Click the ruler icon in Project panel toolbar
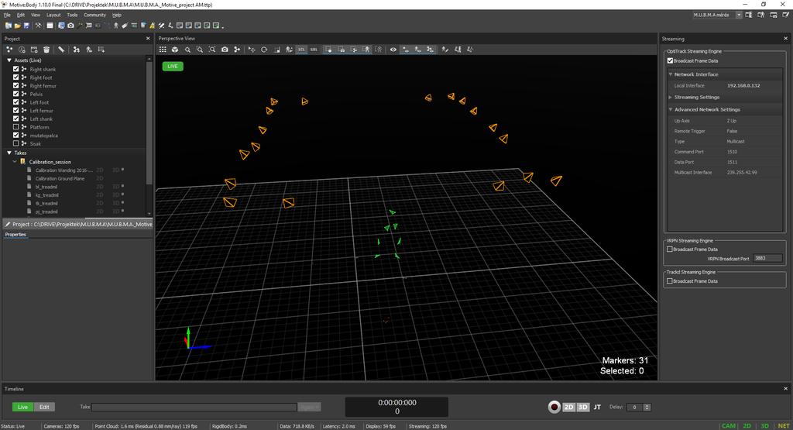 61,50
